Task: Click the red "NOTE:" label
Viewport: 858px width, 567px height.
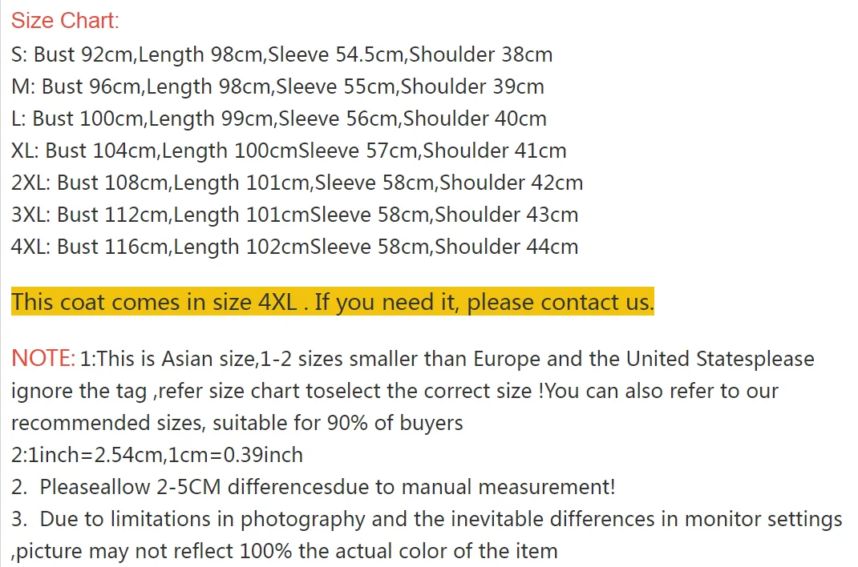Action: pos(43,359)
